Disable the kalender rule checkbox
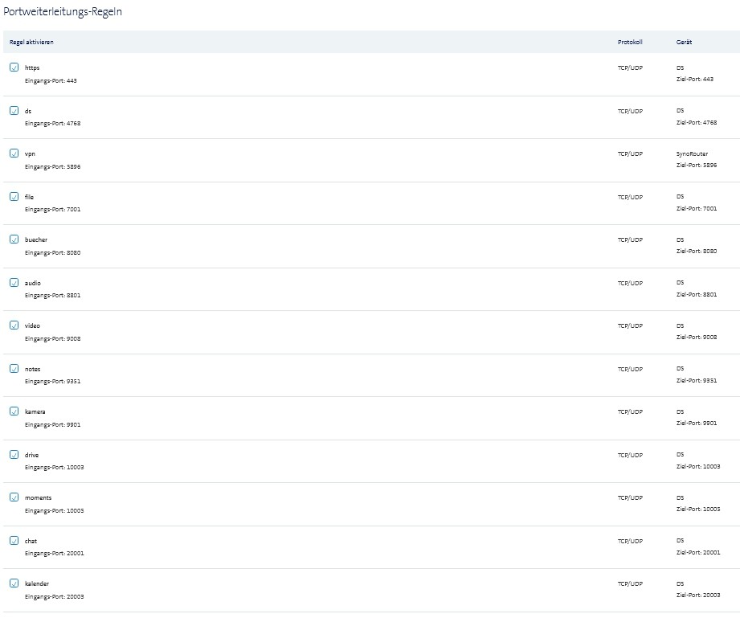The height and width of the screenshot is (618, 740). (x=14, y=583)
